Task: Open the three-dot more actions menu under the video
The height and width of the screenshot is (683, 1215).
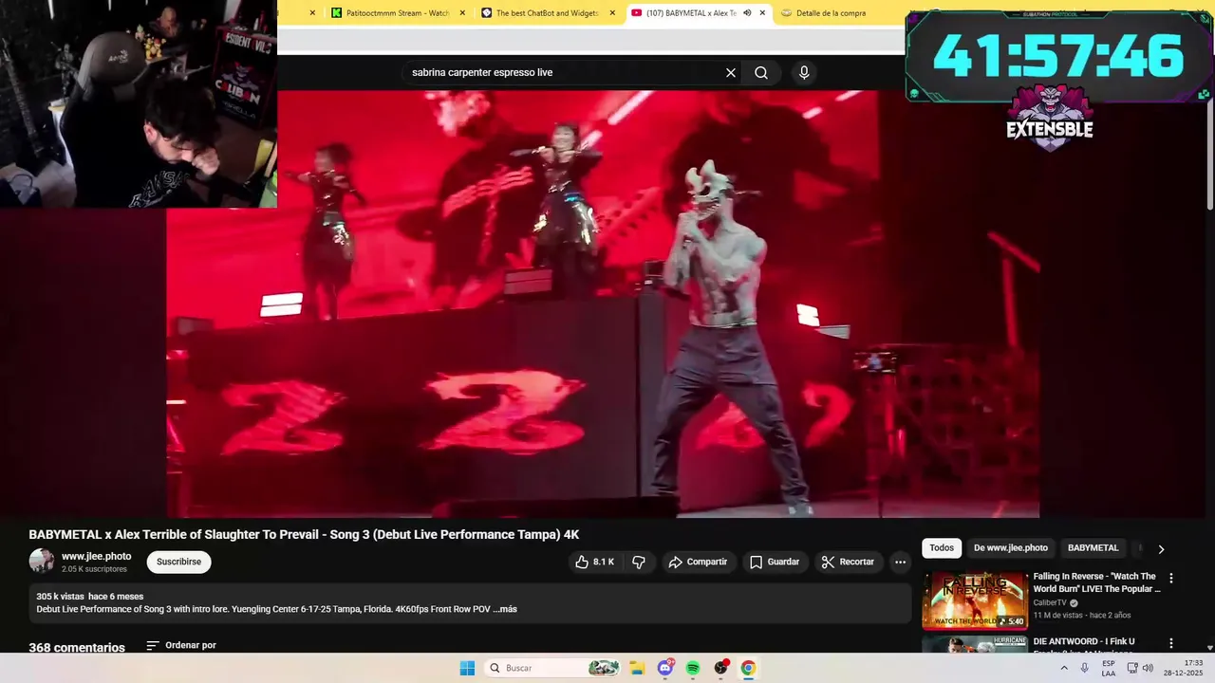Action: 900,563
